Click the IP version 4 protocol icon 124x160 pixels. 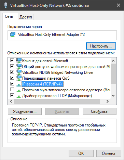point(19,84)
